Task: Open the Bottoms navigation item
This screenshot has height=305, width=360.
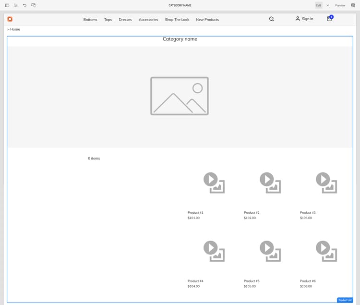Action: 90,20
